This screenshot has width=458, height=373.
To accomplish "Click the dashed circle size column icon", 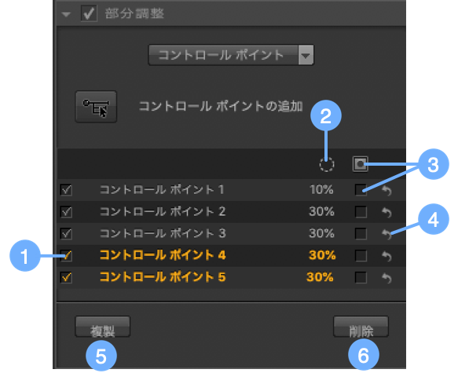I will coord(326,164).
